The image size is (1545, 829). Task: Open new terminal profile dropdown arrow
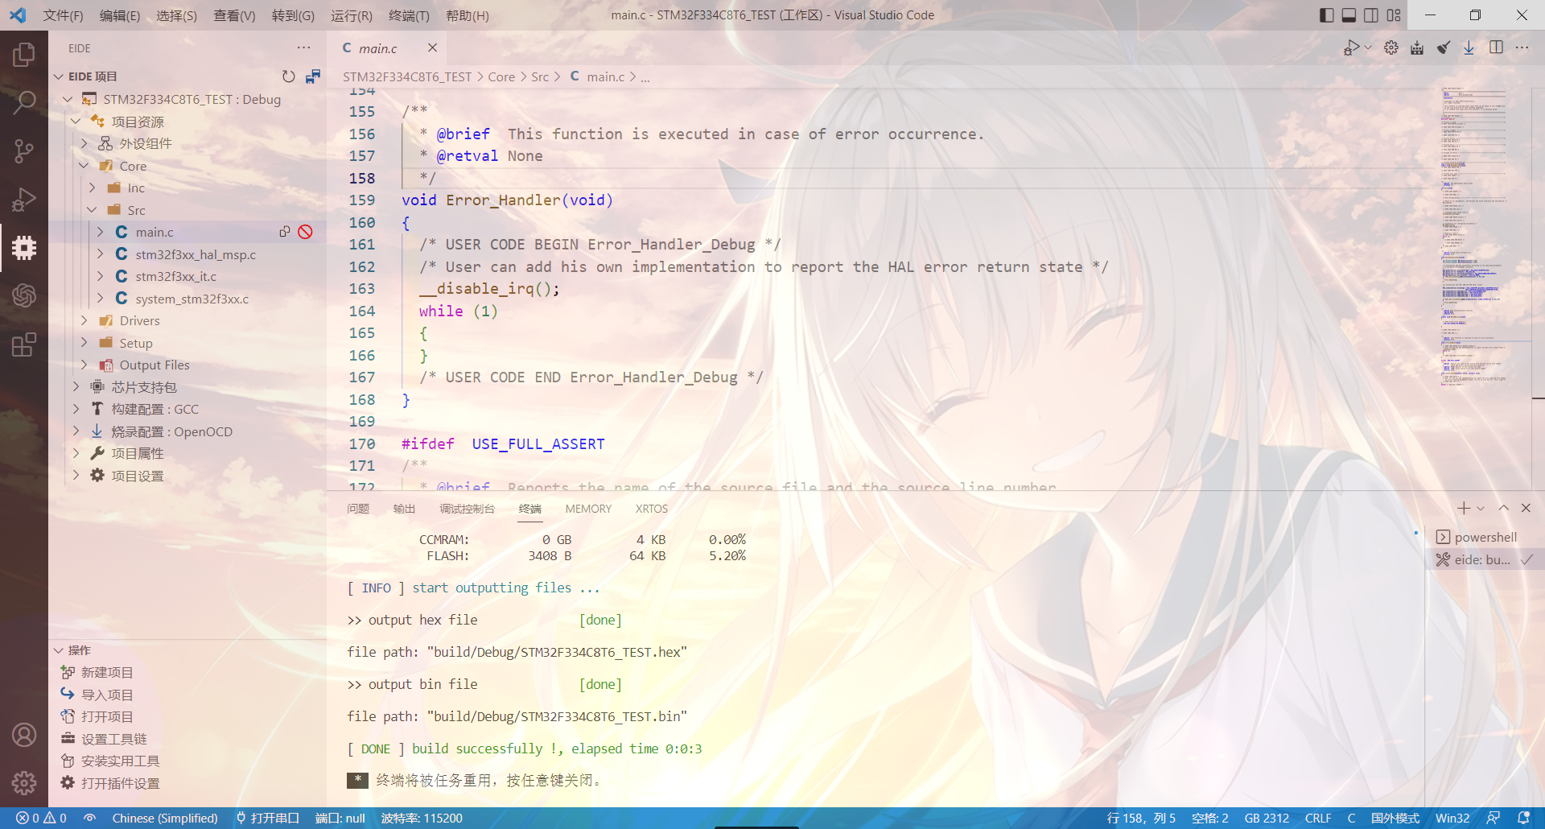coord(1481,508)
